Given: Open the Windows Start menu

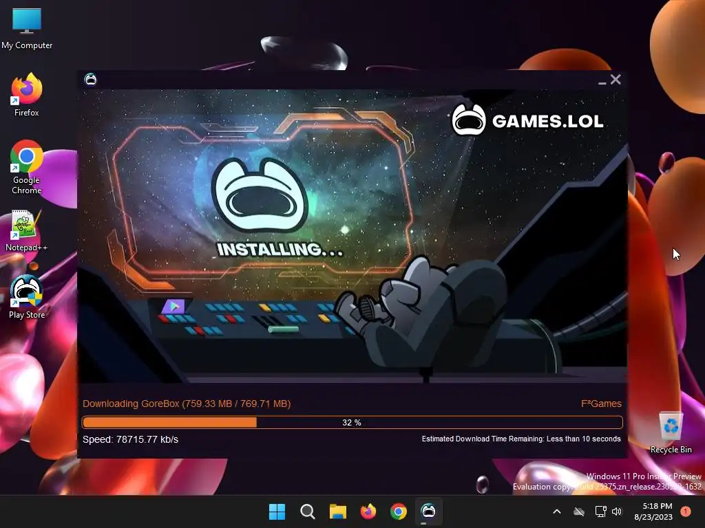Looking at the screenshot, I should 277,511.
